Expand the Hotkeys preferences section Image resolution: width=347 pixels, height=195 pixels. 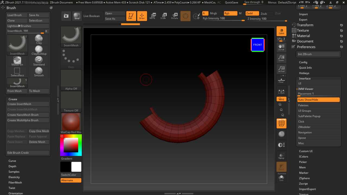click(x=304, y=73)
